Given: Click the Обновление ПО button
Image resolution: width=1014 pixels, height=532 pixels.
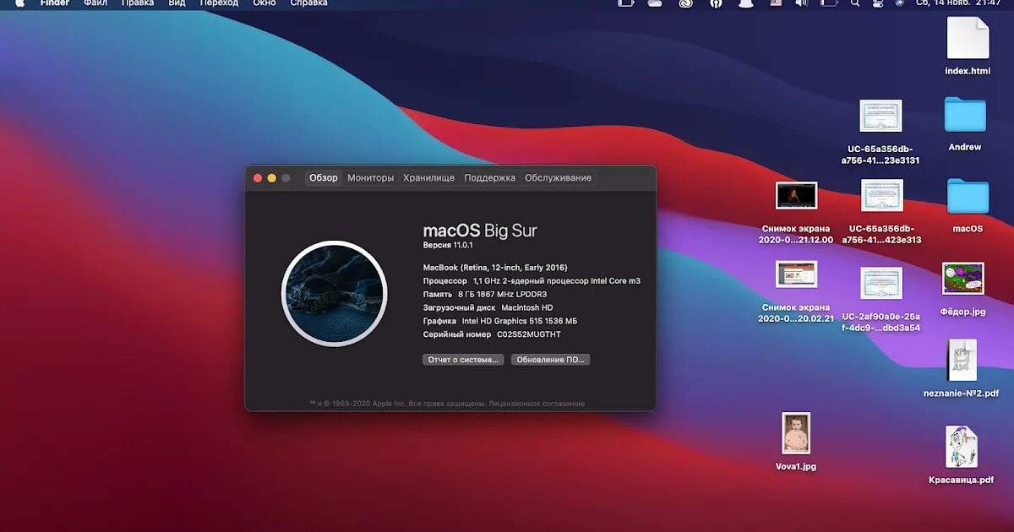Looking at the screenshot, I should [x=549, y=359].
